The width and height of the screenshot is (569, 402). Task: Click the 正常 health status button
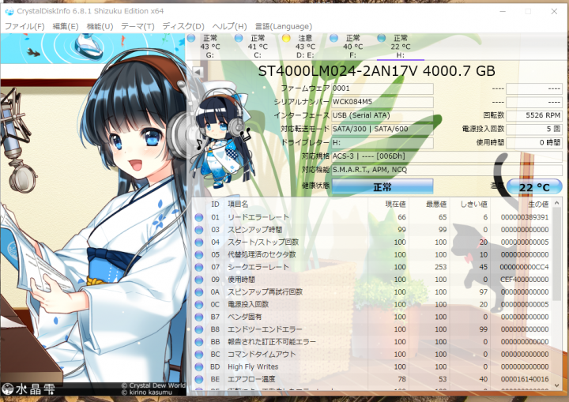click(x=382, y=187)
